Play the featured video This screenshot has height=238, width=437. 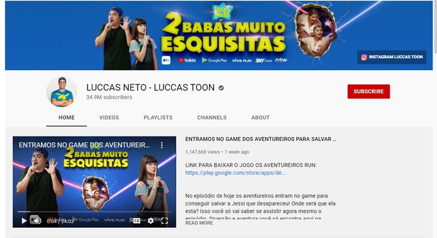24,221
